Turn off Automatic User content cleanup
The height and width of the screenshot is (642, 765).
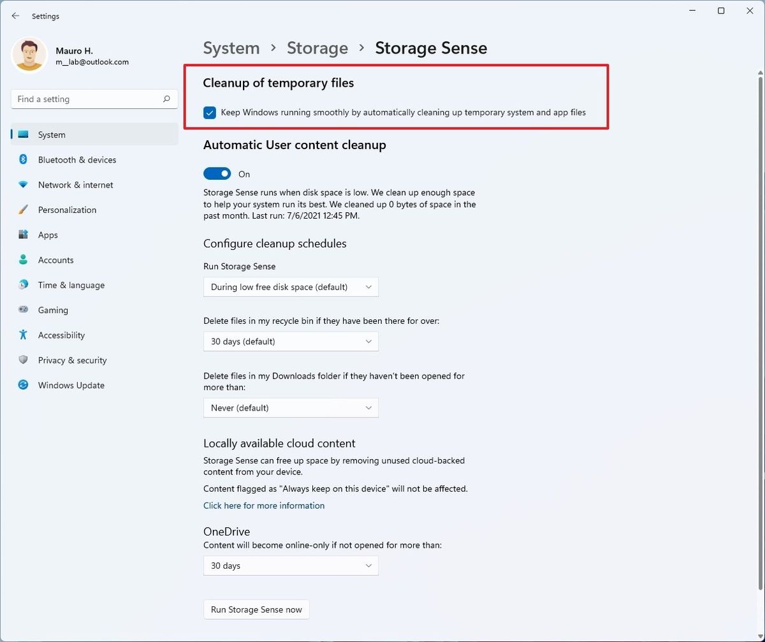[217, 173]
